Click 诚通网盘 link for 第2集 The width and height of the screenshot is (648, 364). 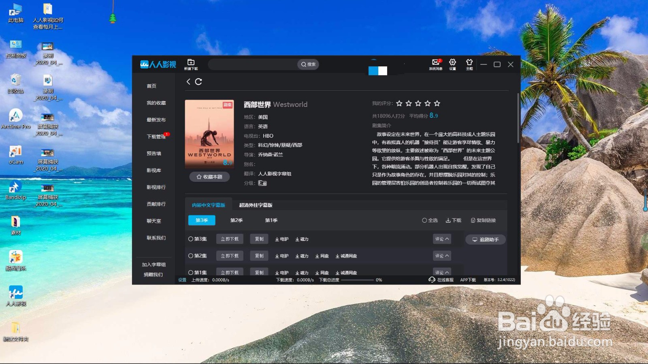click(x=346, y=256)
